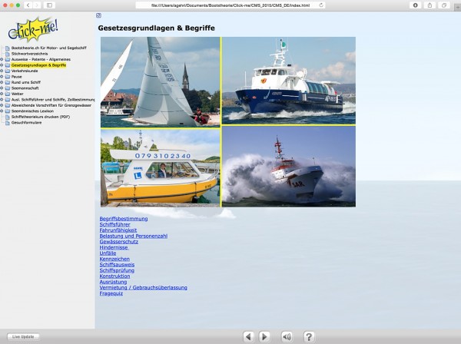Click folder icon beside Wetter
The height and width of the screenshot is (344, 461).
tap(8, 94)
